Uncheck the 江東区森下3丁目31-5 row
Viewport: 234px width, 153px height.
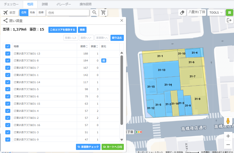tap(8, 89)
